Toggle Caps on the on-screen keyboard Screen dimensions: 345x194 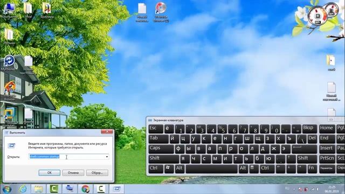coord(161,149)
